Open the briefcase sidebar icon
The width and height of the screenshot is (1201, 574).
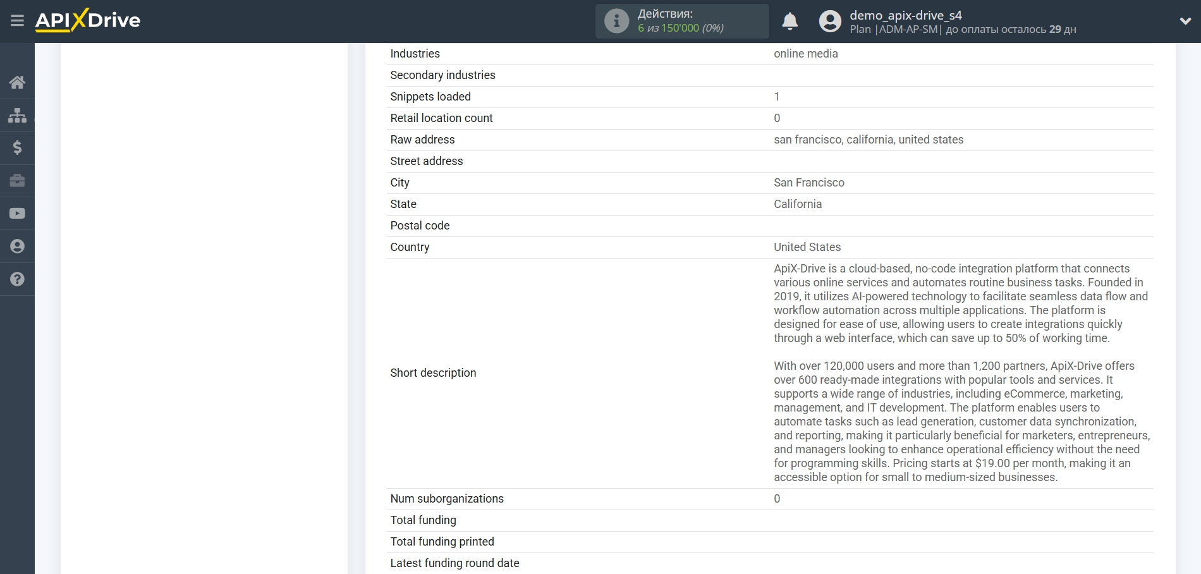(17, 181)
